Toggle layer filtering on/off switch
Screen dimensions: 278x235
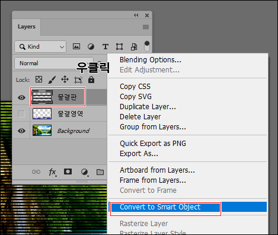(x=147, y=46)
